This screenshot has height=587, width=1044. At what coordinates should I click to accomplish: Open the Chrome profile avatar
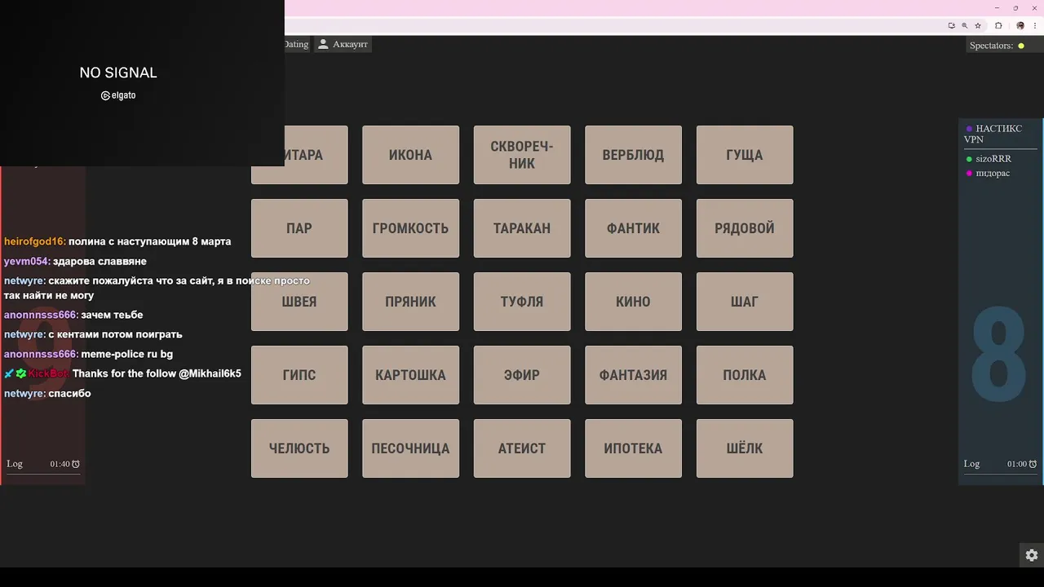1020,25
